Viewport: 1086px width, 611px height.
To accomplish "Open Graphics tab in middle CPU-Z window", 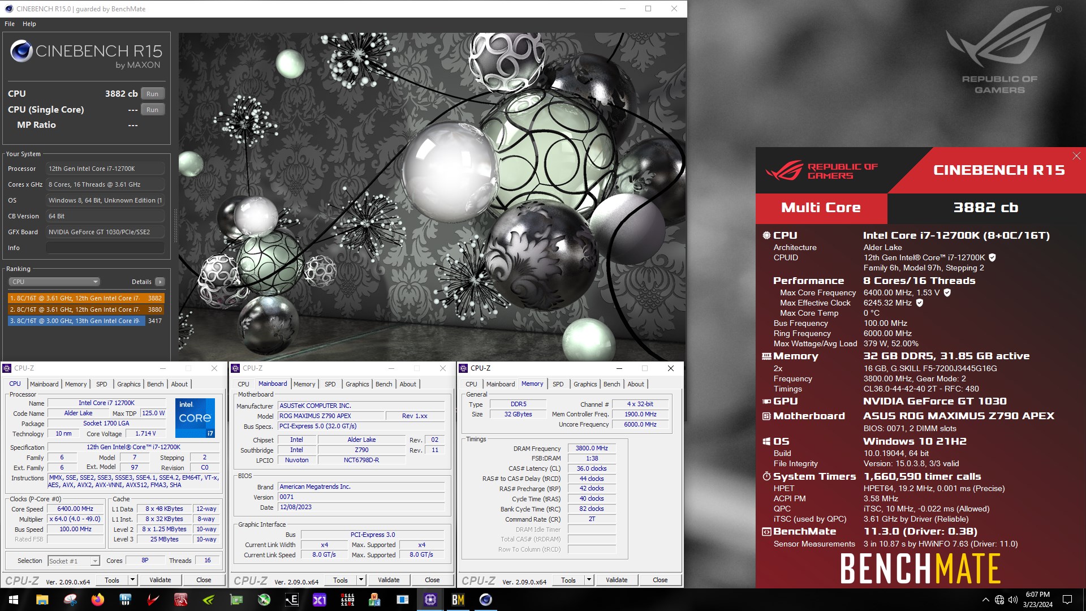I will [357, 384].
